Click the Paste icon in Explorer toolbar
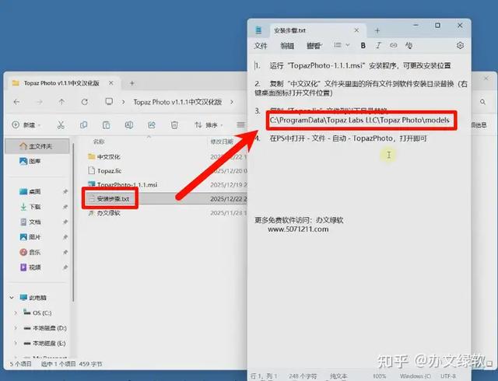This screenshot has height=381, width=498. tap(106, 125)
